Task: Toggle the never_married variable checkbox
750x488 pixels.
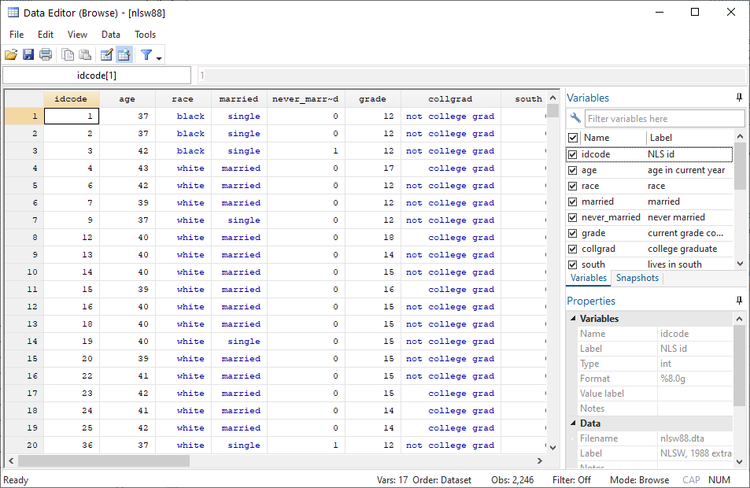Action: [x=572, y=217]
